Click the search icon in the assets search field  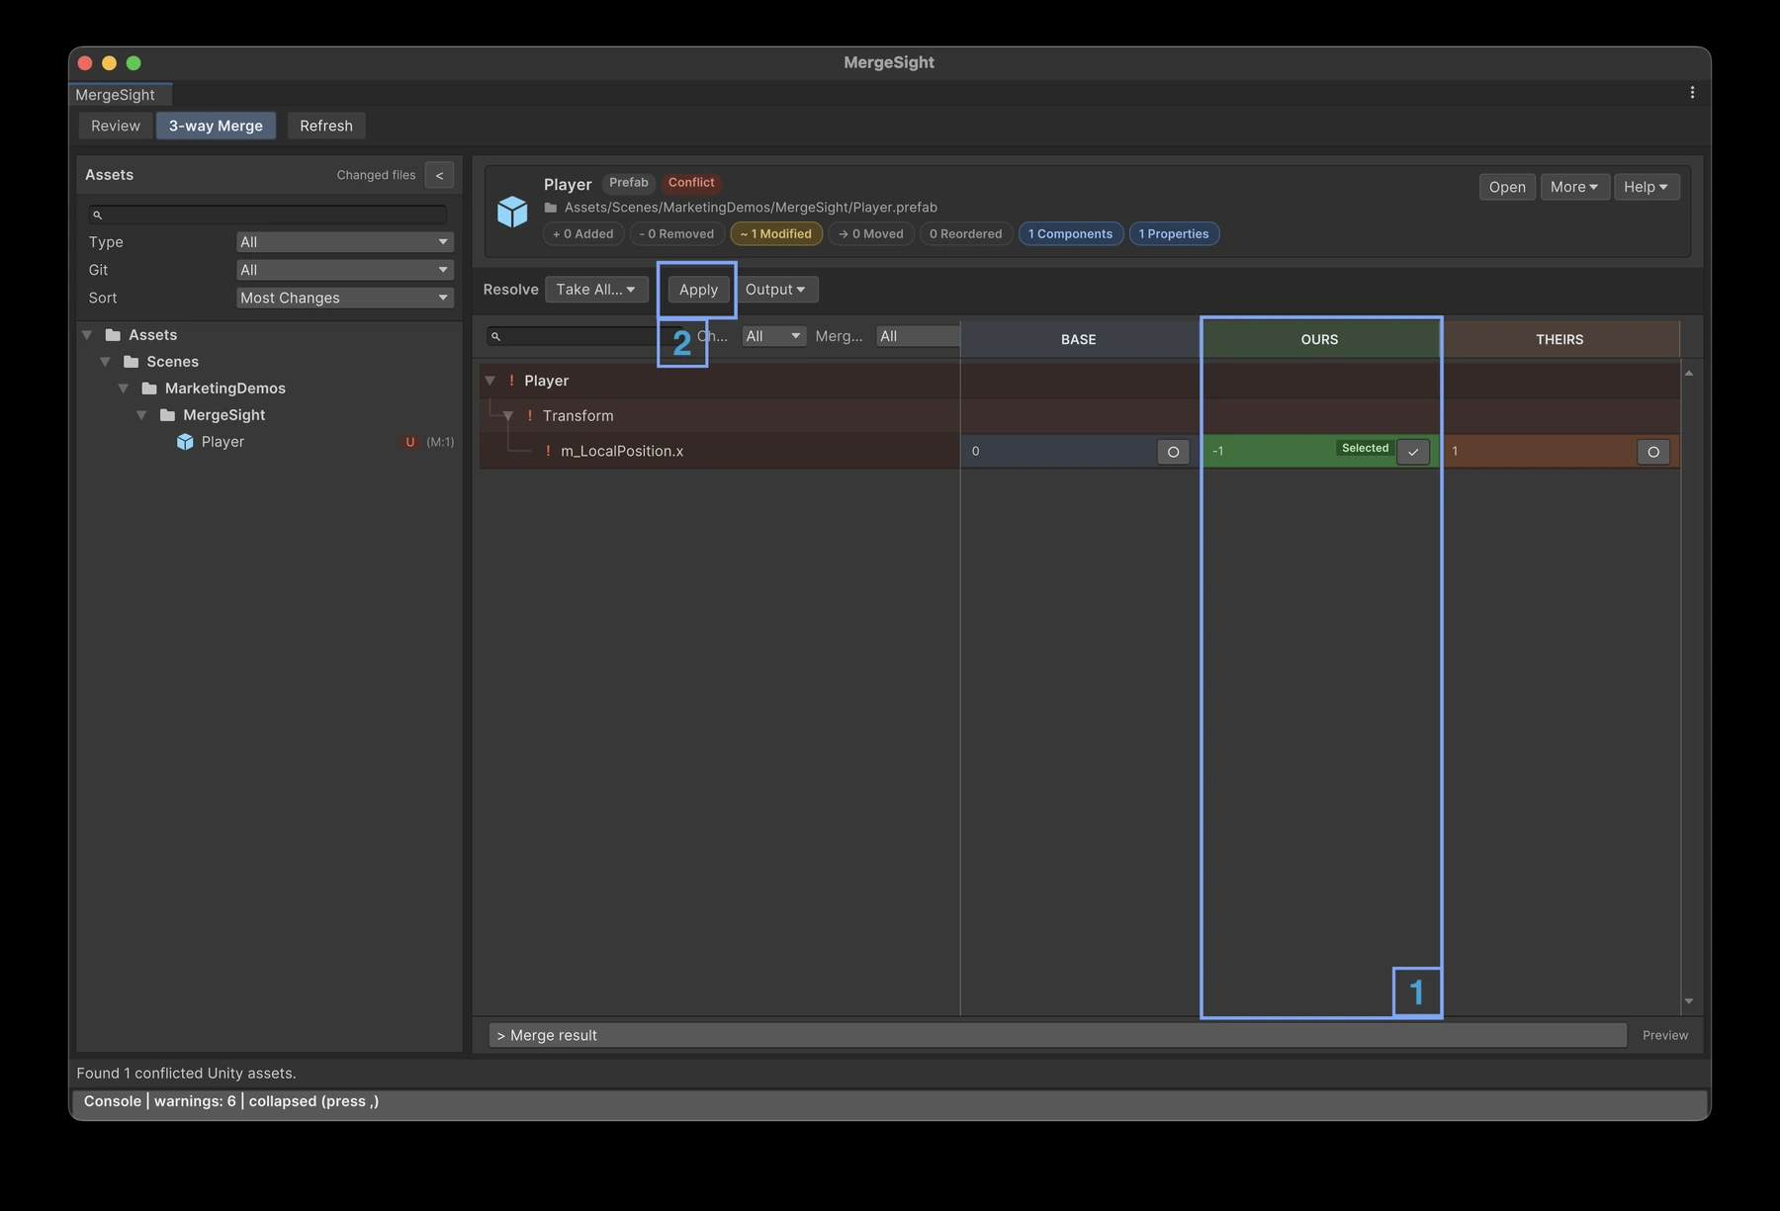[x=97, y=215]
